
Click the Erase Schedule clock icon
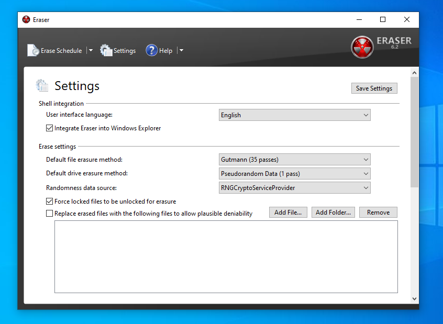(33, 50)
